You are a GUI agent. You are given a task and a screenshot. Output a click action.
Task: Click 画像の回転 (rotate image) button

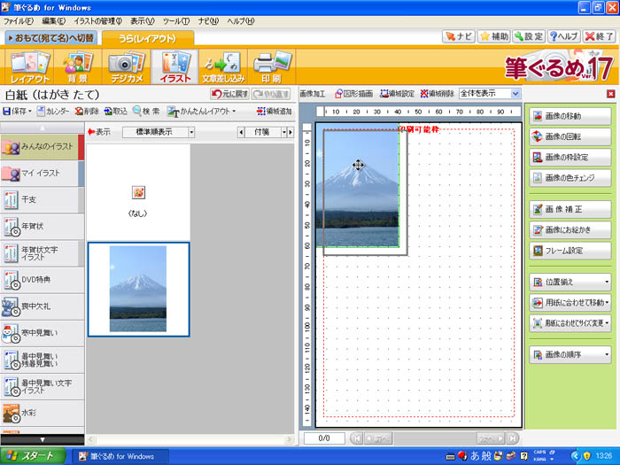coord(570,136)
